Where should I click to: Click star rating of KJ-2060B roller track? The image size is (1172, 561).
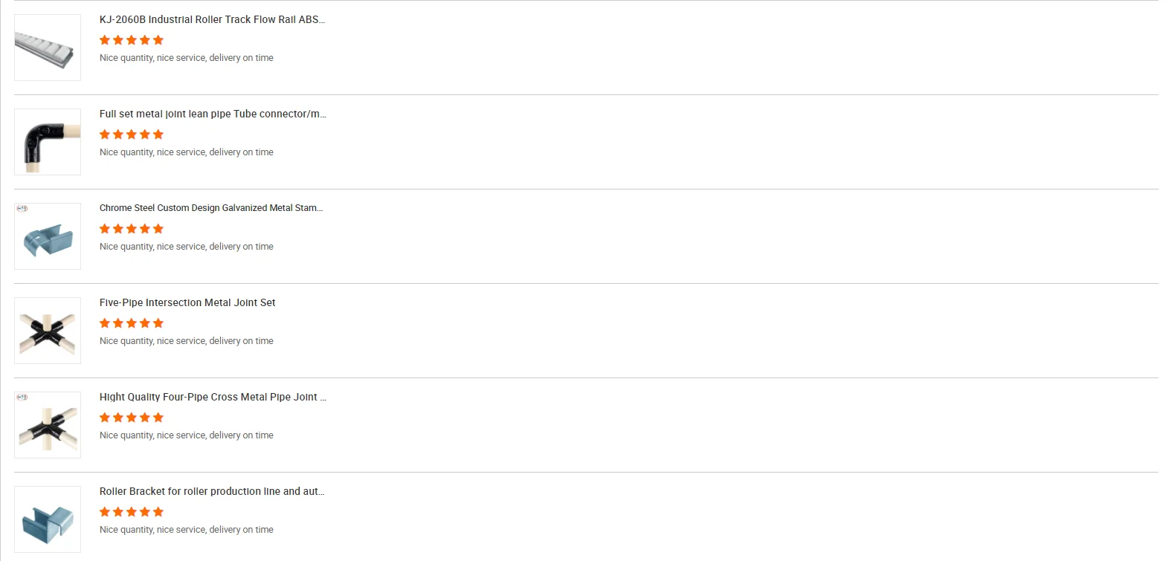click(x=132, y=40)
